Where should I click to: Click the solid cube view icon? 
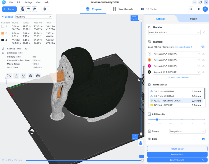31,76
